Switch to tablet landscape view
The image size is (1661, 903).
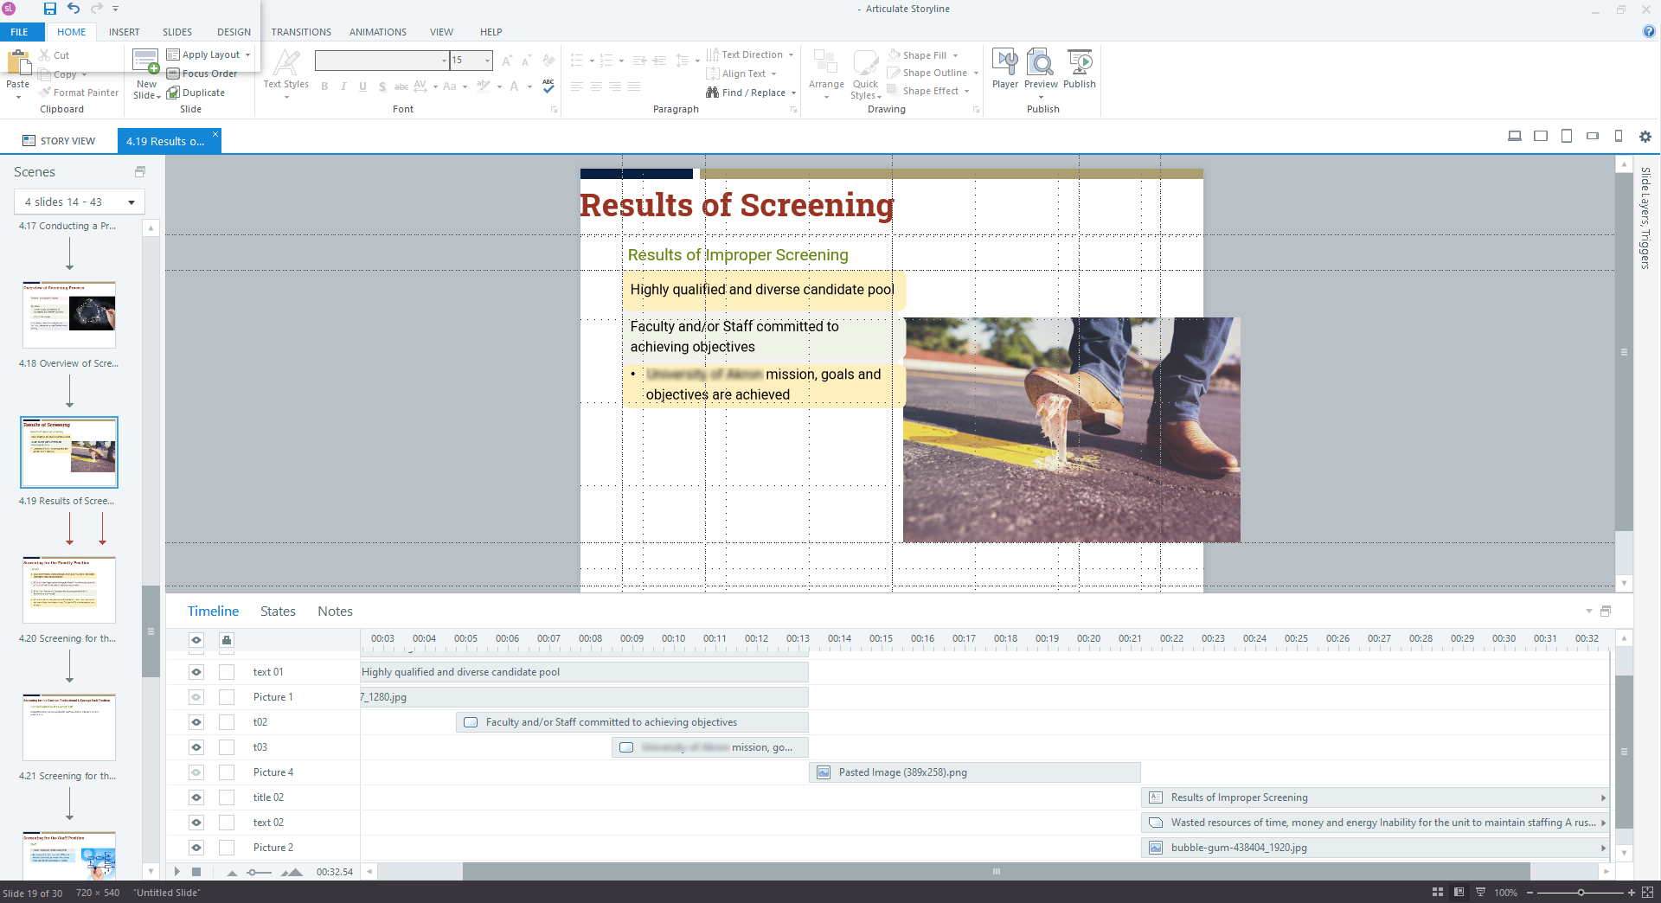[x=1541, y=136]
